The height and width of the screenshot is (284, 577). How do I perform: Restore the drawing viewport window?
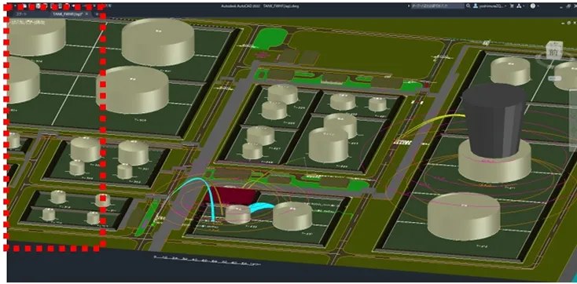569,23
